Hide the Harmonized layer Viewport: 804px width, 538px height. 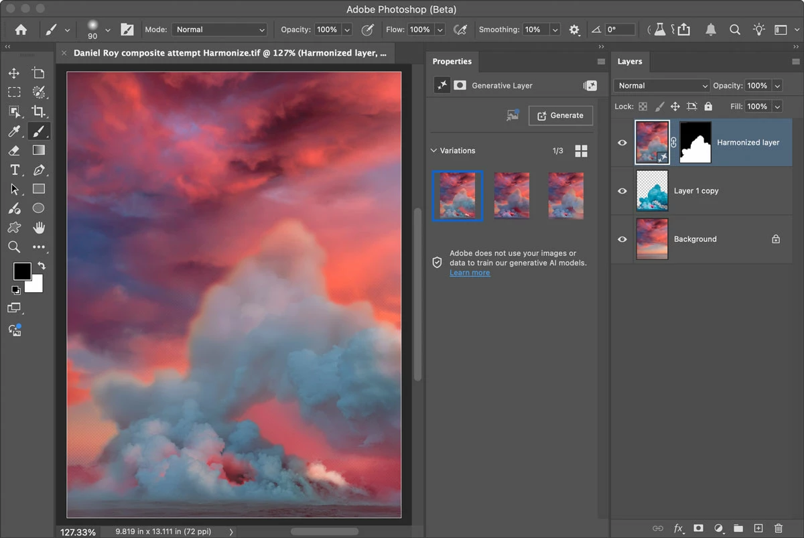click(622, 143)
